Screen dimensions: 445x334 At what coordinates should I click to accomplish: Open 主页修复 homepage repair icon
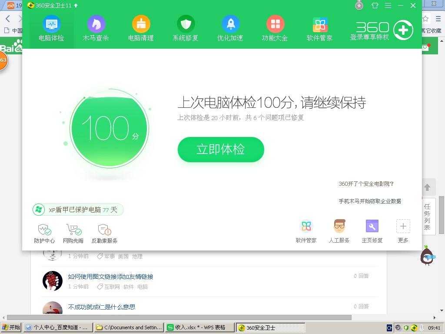pos(372,231)
